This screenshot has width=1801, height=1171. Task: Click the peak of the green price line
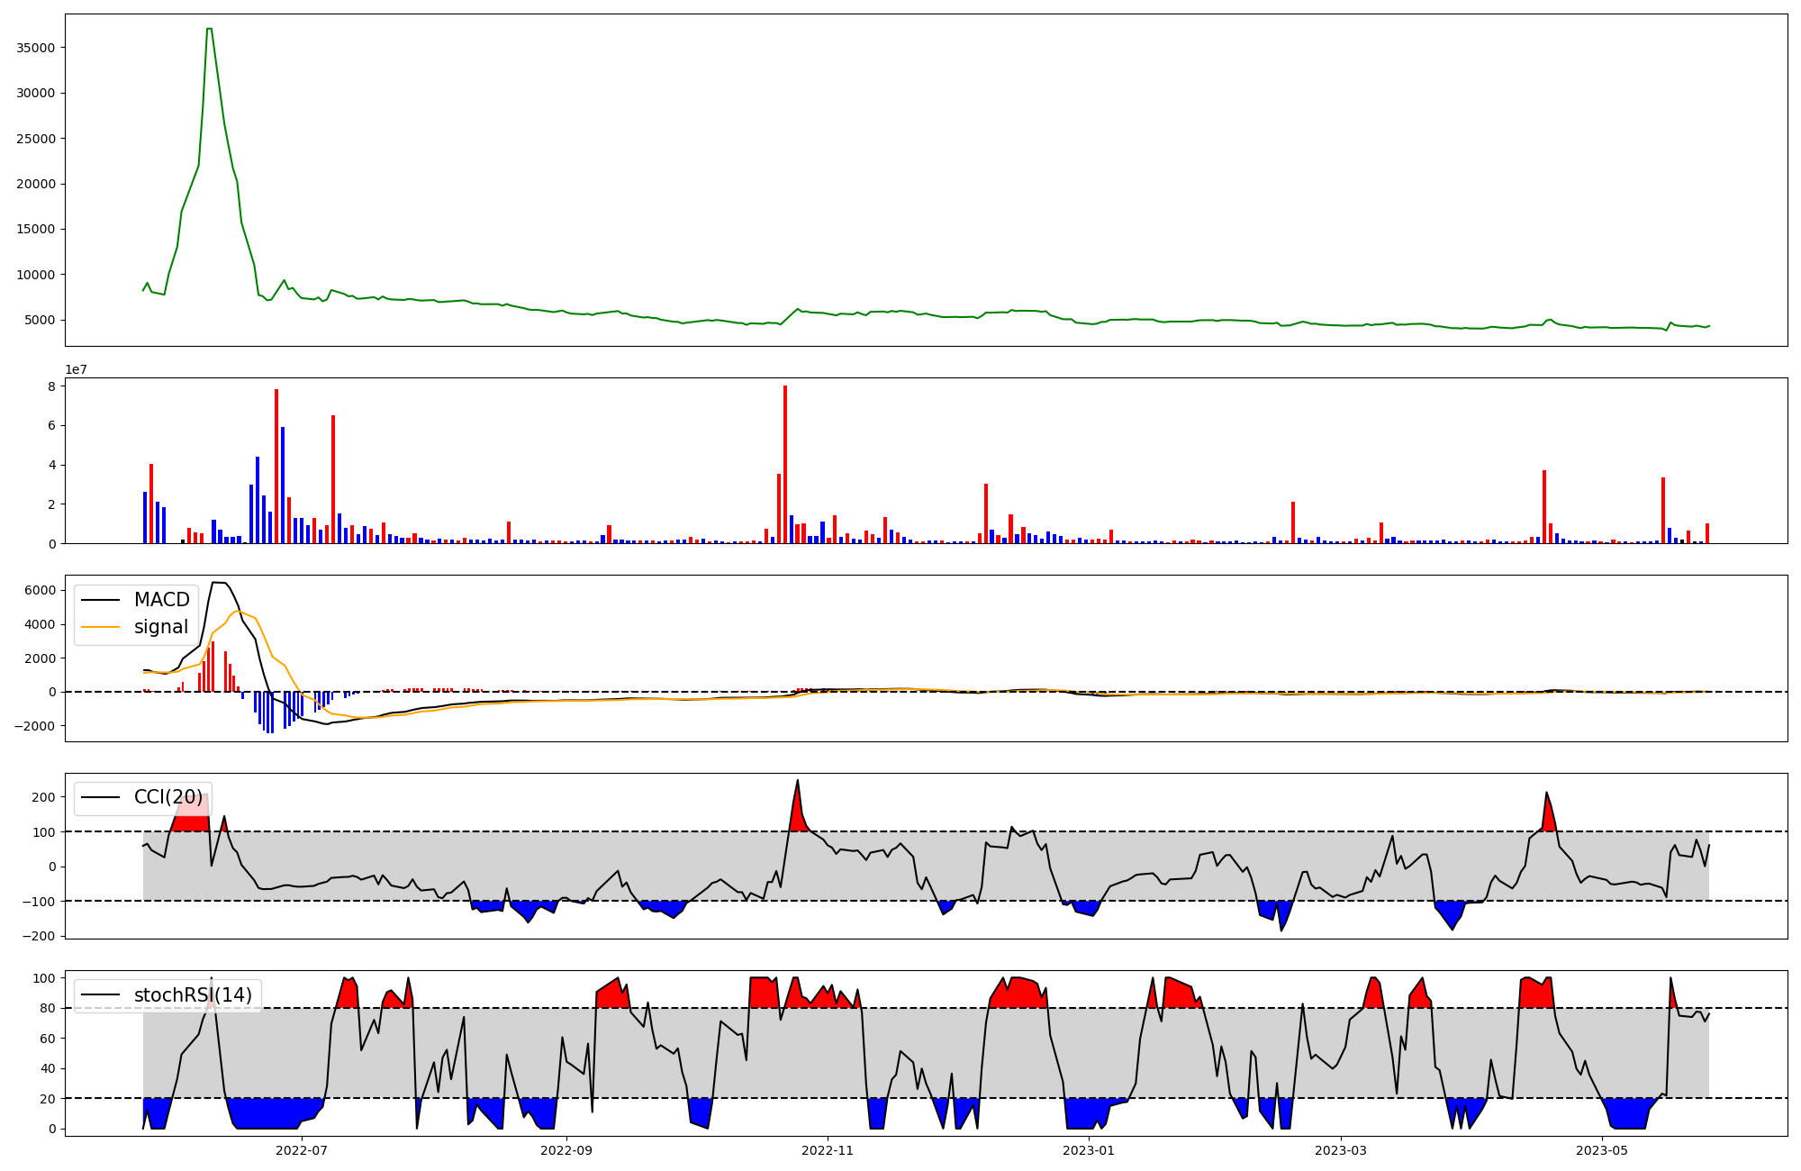tap(209, 29)
